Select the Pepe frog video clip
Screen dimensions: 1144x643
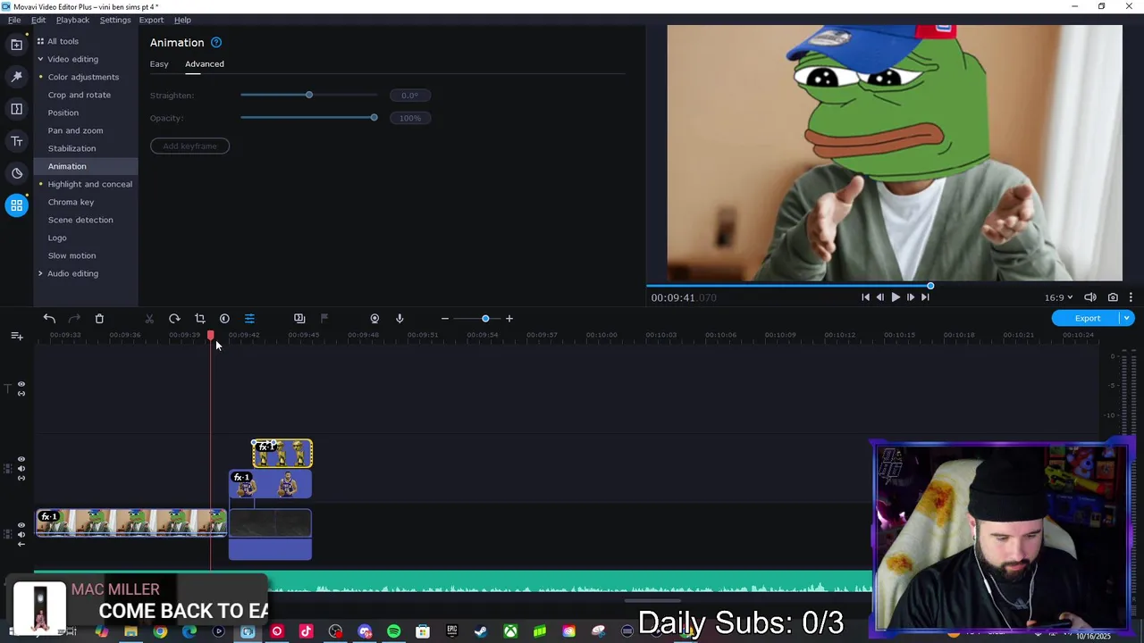[x=131, y=522]
